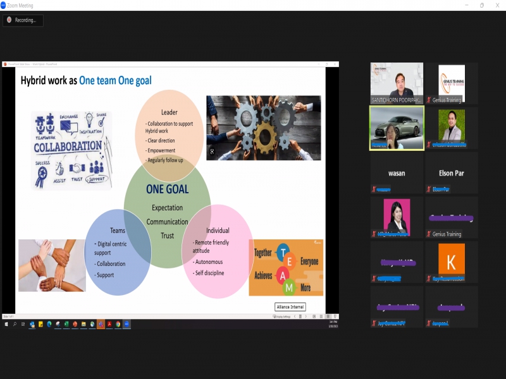Select the SANTIDHORN POORIPAK video tile
Viewport: 506px width, 379px height.
coord(397,83)
